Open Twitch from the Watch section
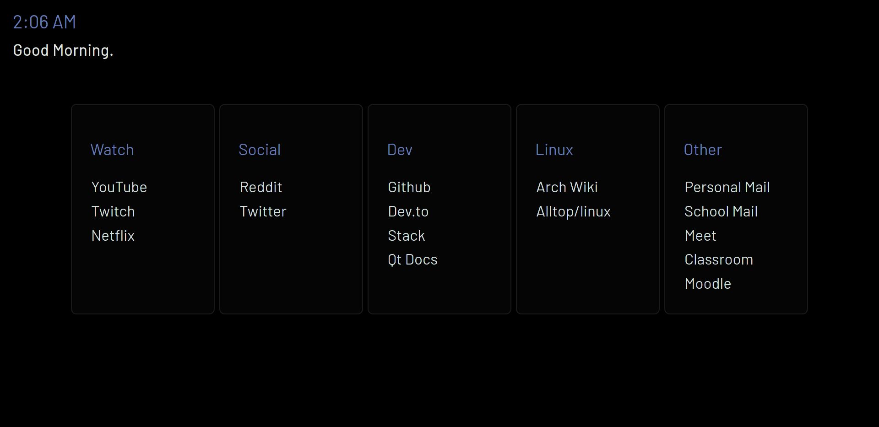 tap(113, 211)
